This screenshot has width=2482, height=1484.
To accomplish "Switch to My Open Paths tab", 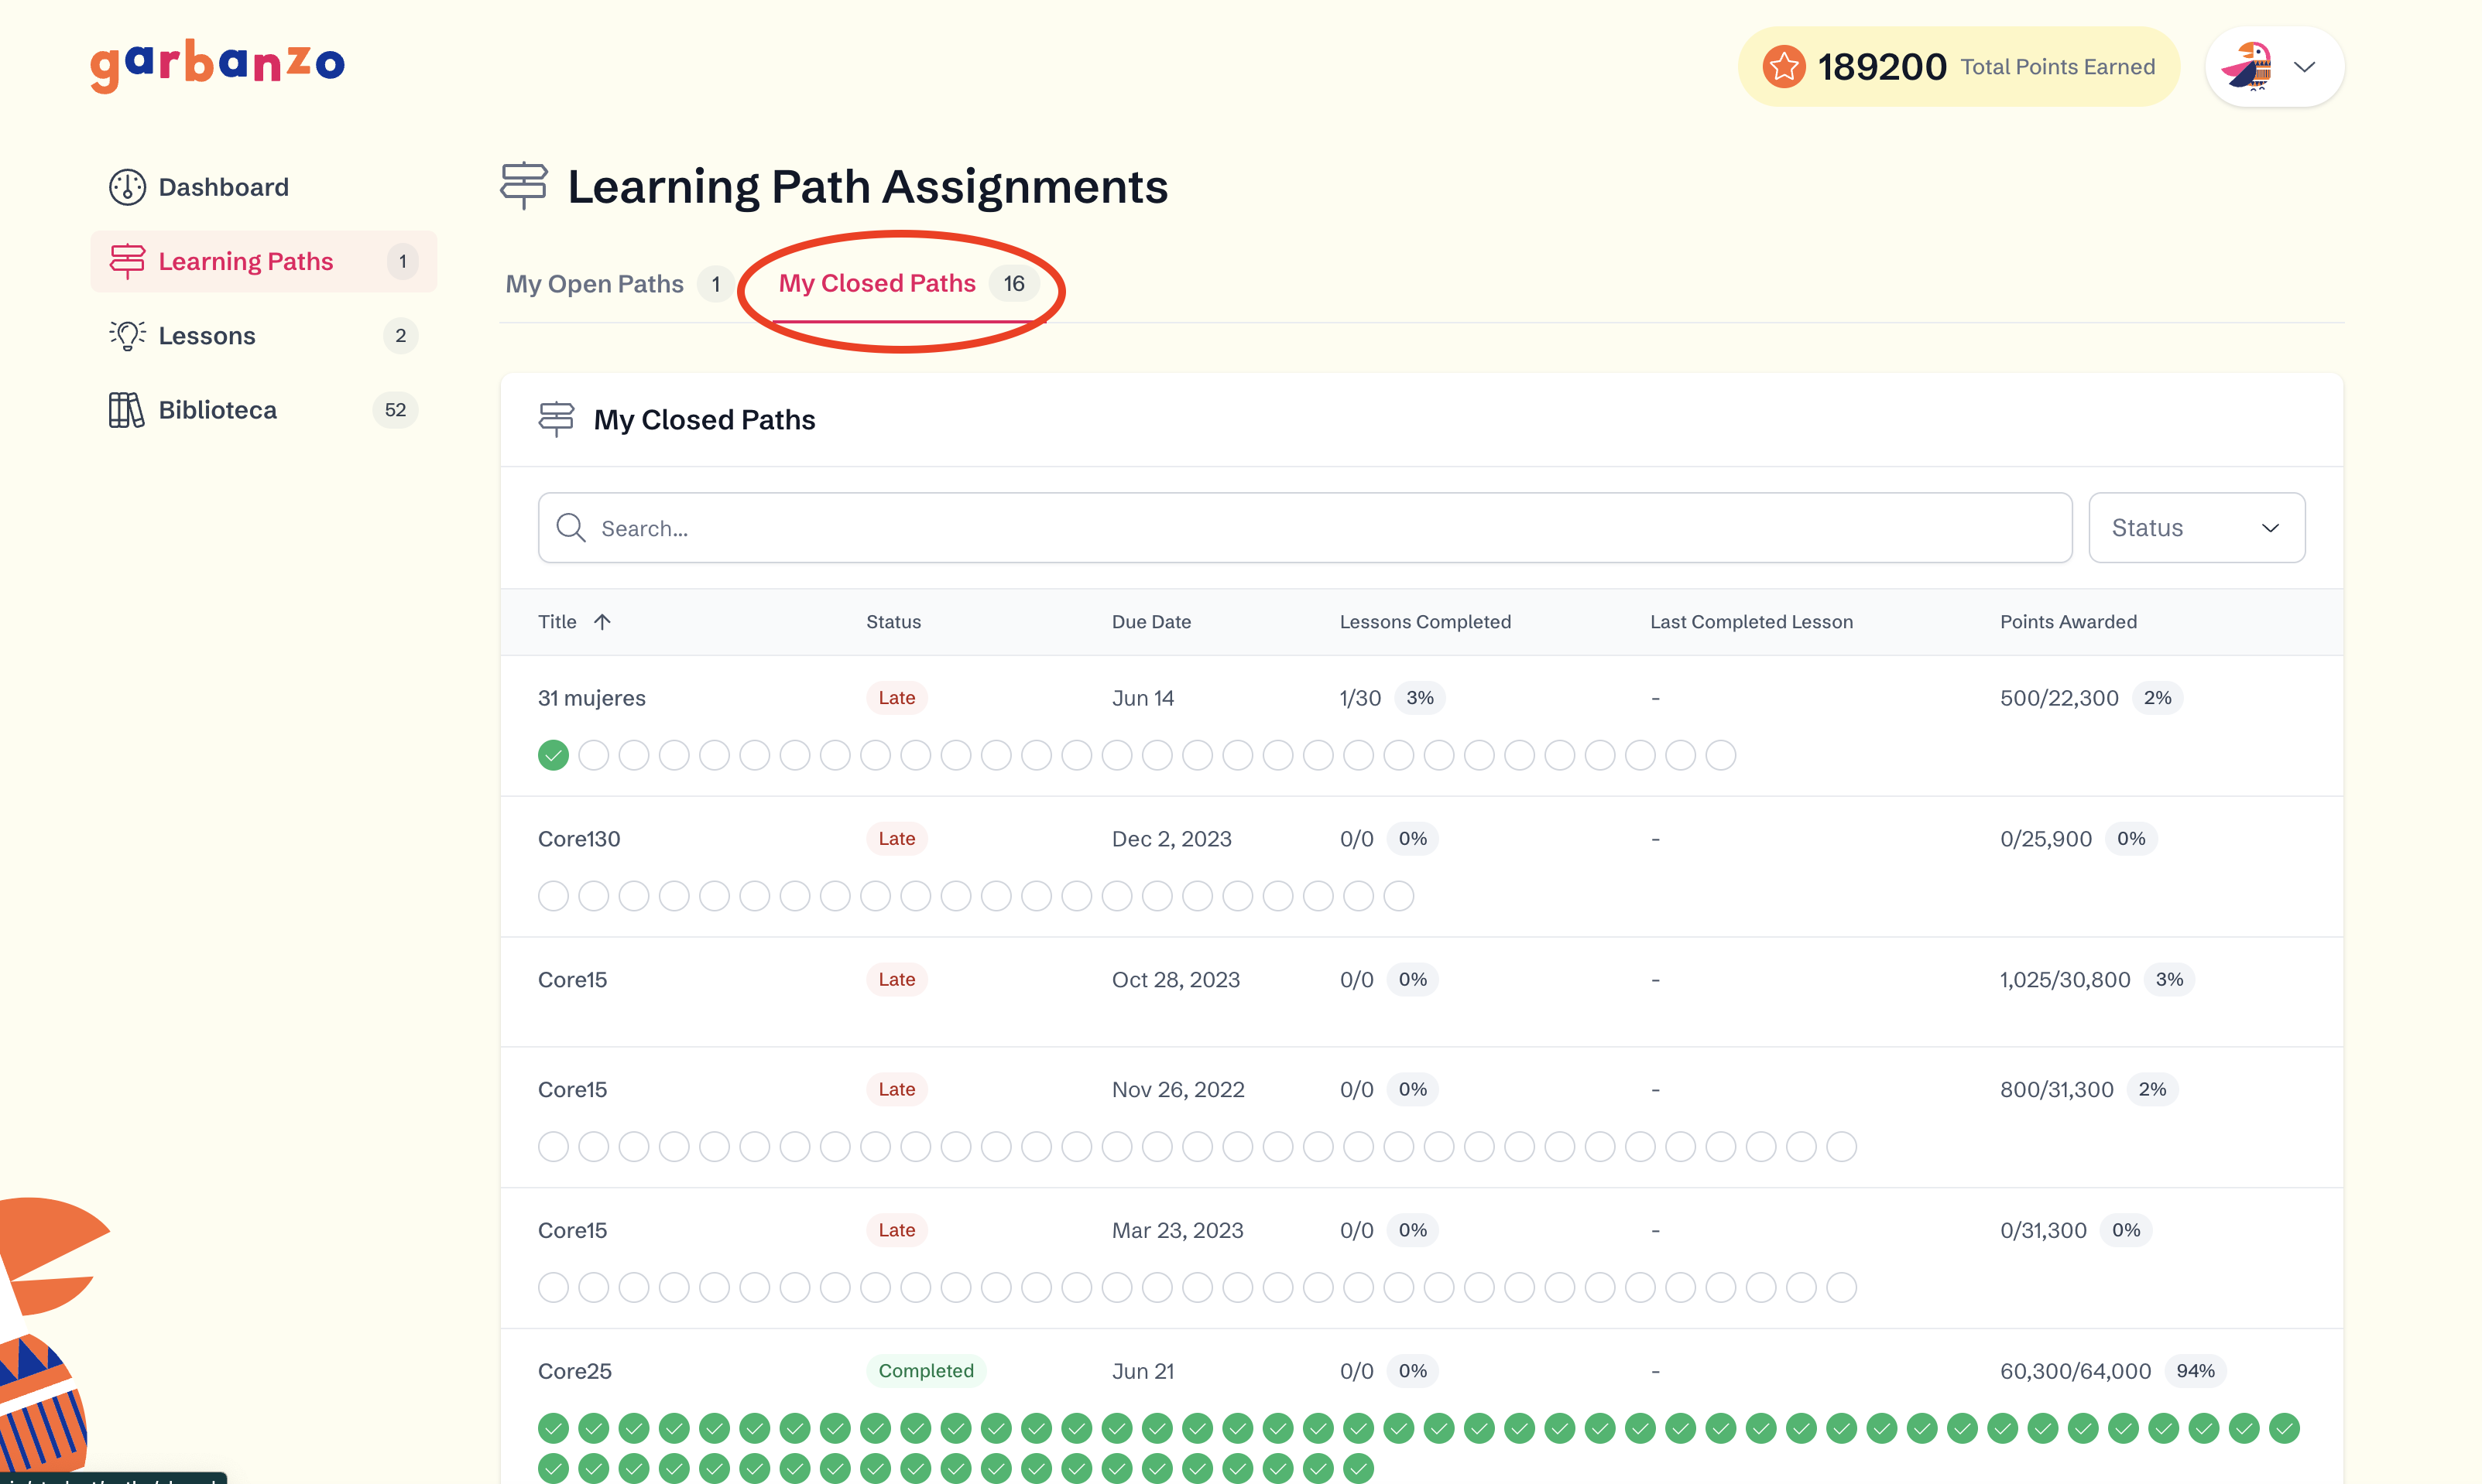I will click(595, 284).
